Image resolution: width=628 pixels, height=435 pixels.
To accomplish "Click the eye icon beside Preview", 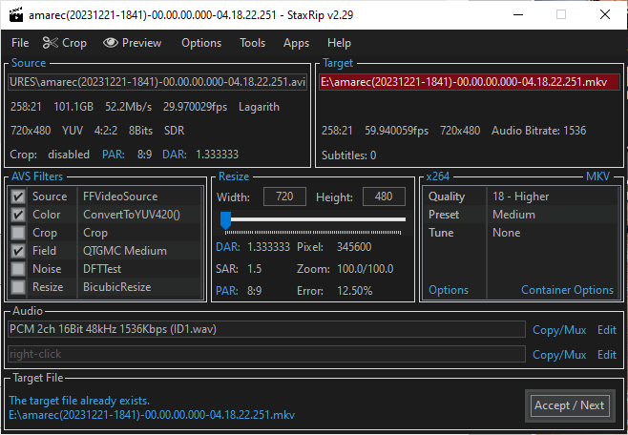I will [x=111, y=43].
